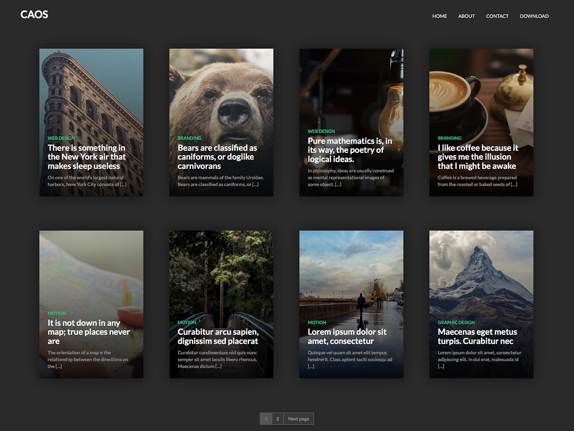574x431 pixels.
Task: Go to page 2 of posts
Action: click(x=277, y=418)
